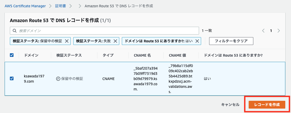Click the タイプ column header
The height and width of the screenshot is (113, 291).
(x=108, y=55)
